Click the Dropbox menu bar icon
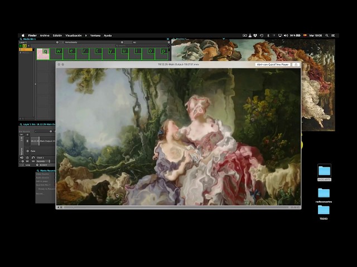This screenshot has width=357, height=267. pos(255,36)
